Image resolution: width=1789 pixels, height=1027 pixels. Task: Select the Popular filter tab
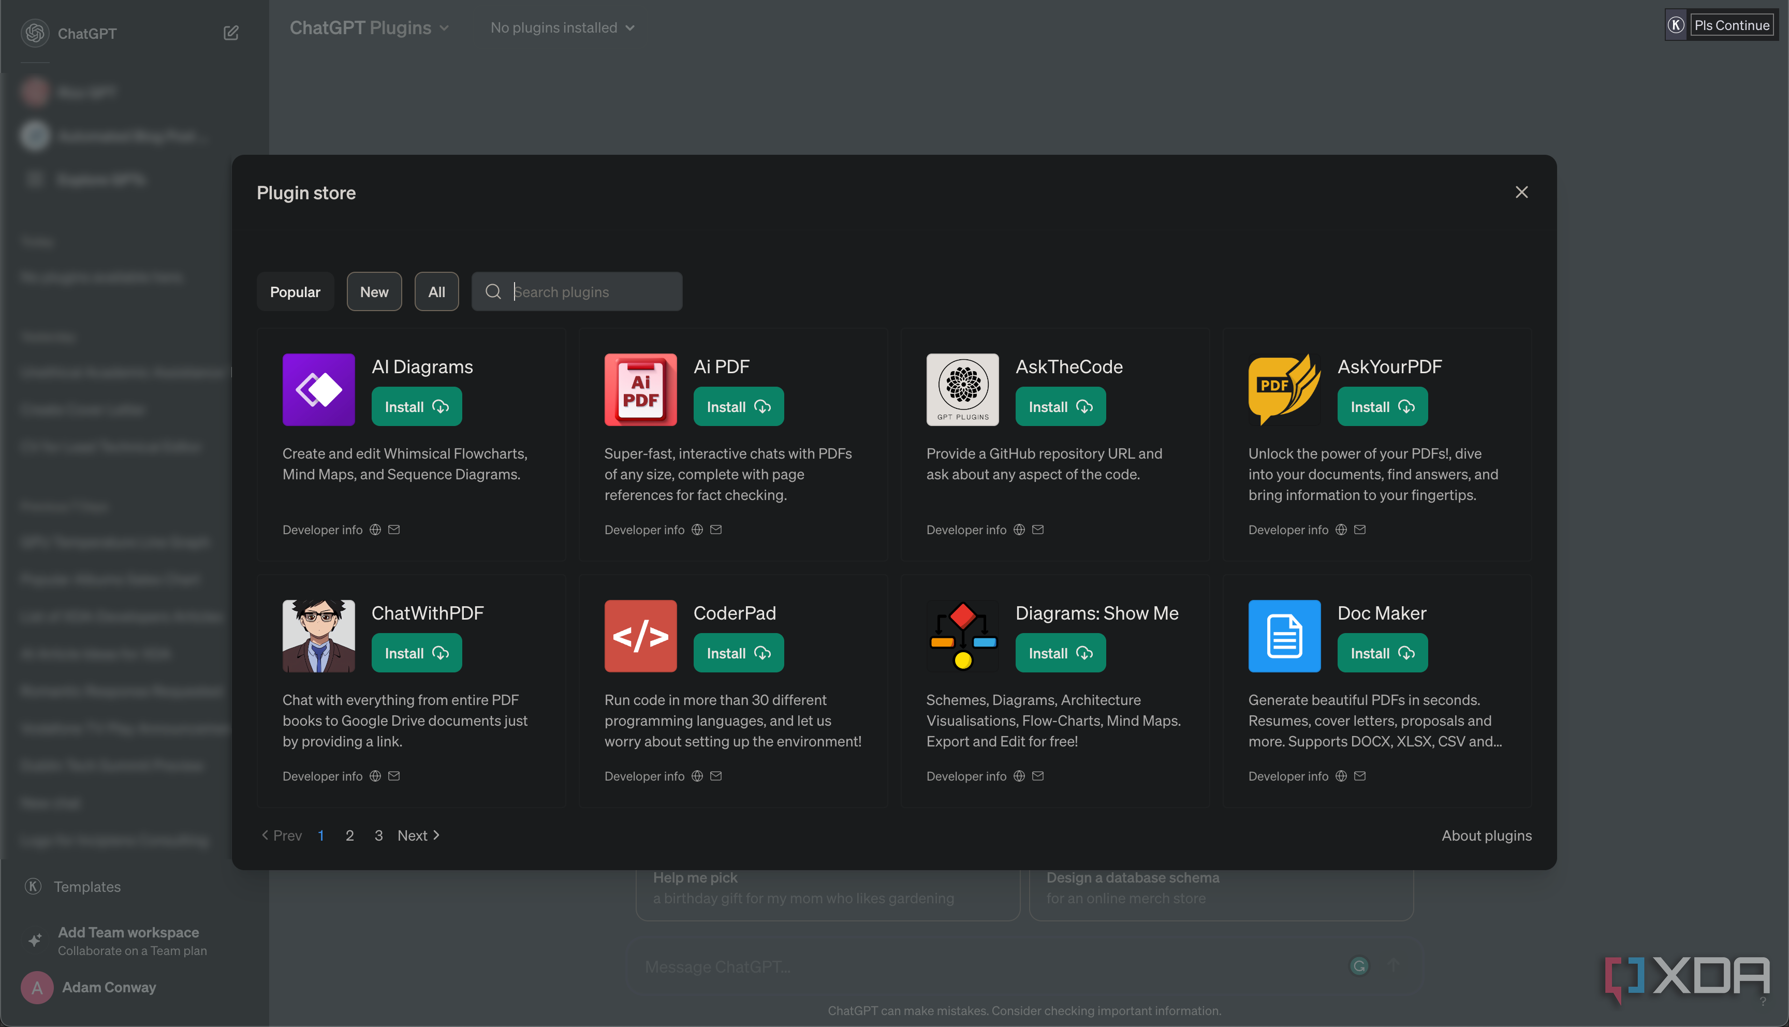click(x=295, y=291)
